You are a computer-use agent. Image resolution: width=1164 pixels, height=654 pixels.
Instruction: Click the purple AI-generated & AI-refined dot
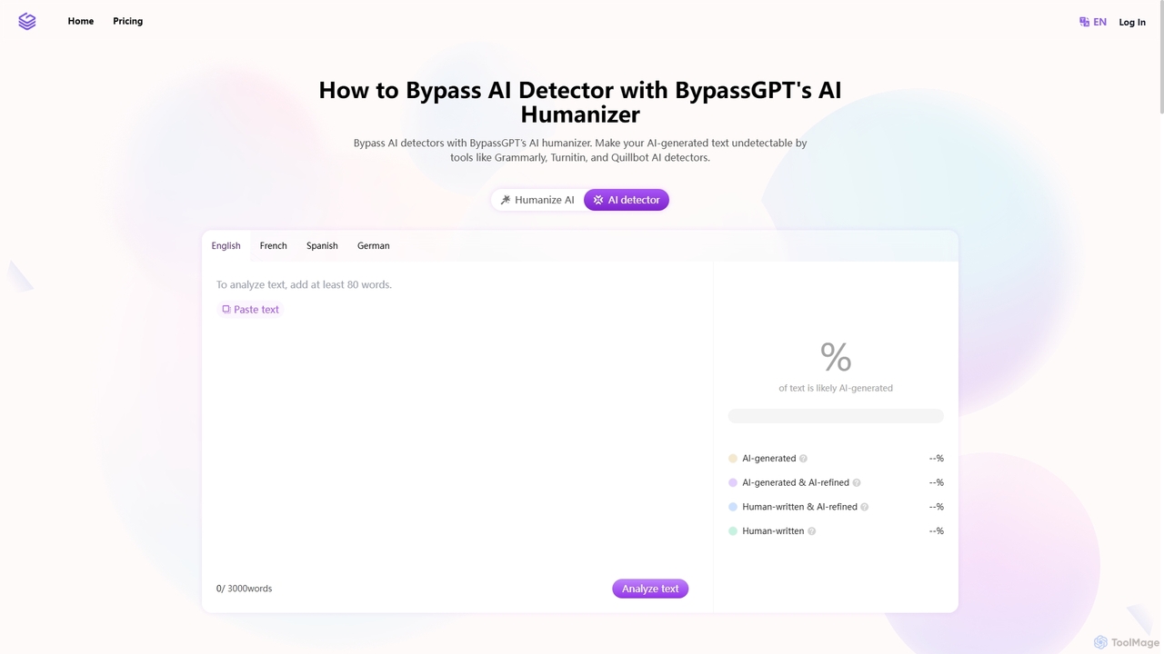733,483
